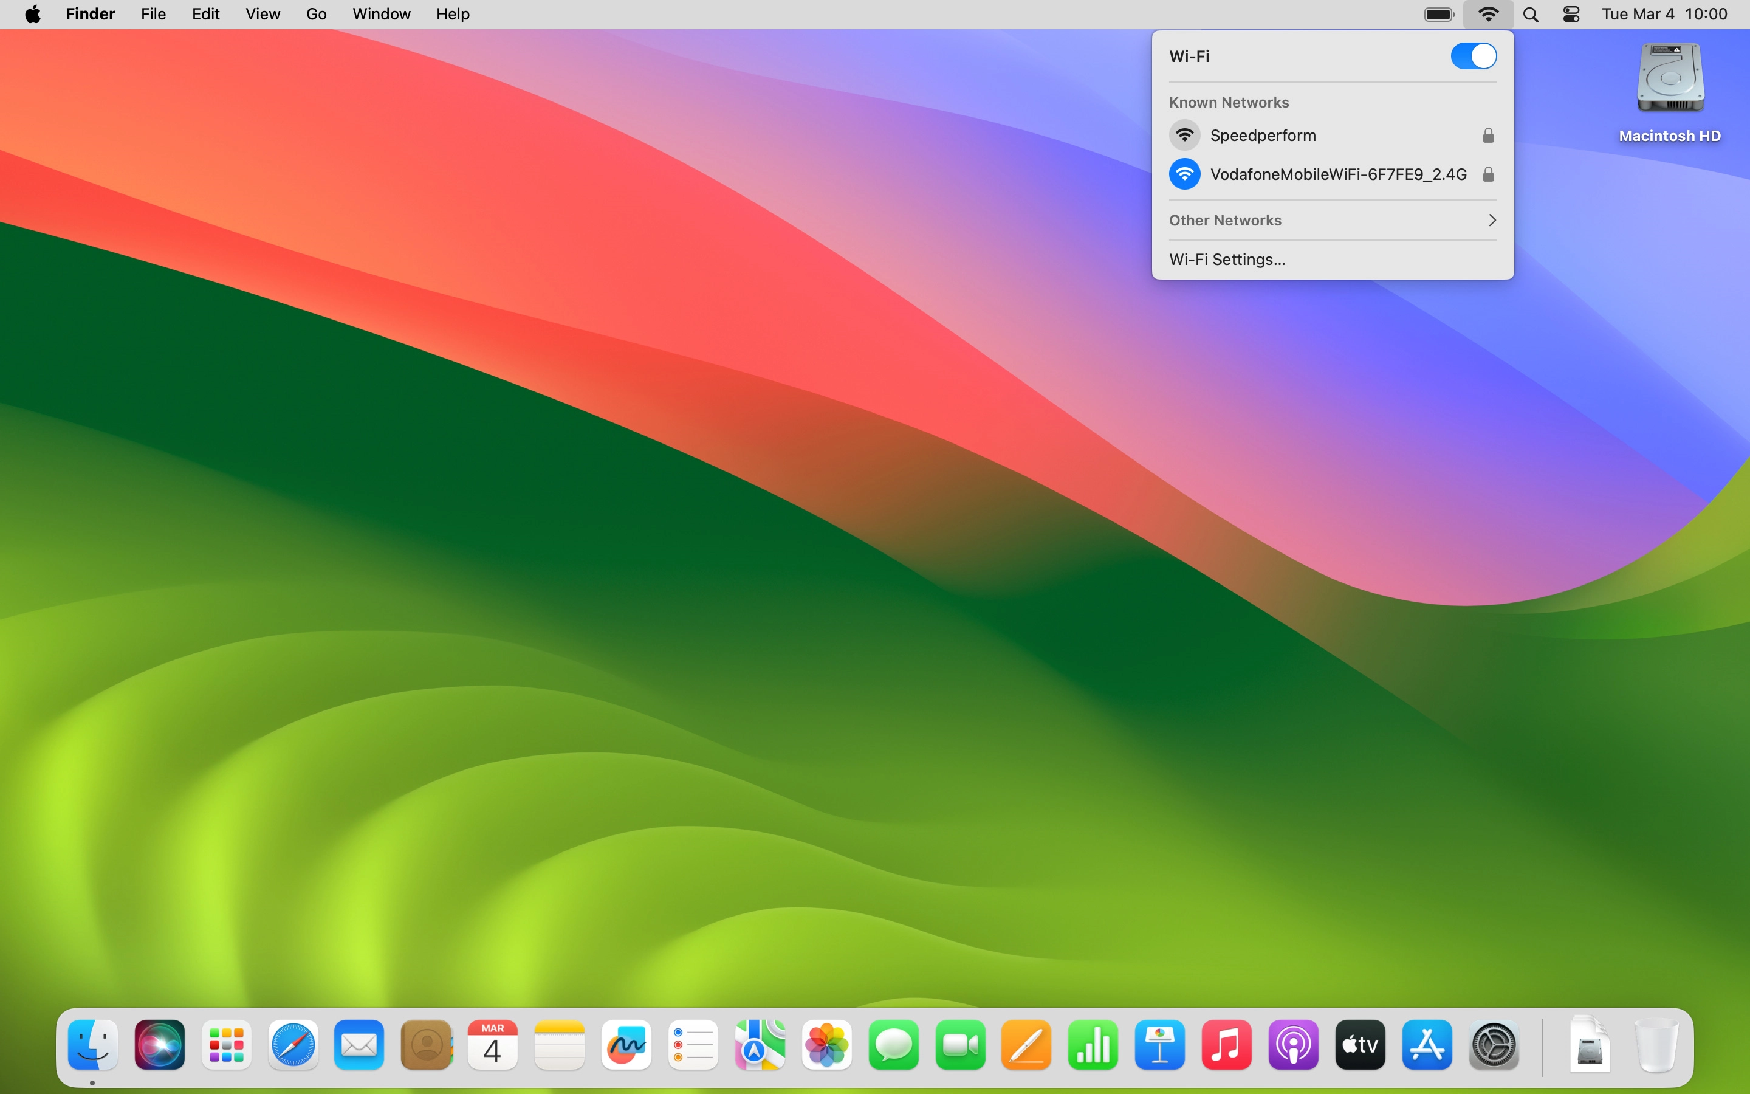This screenshot has width=1750, height=1094.
Task: Open Spotlight search magnifier
Action: 1531,15
